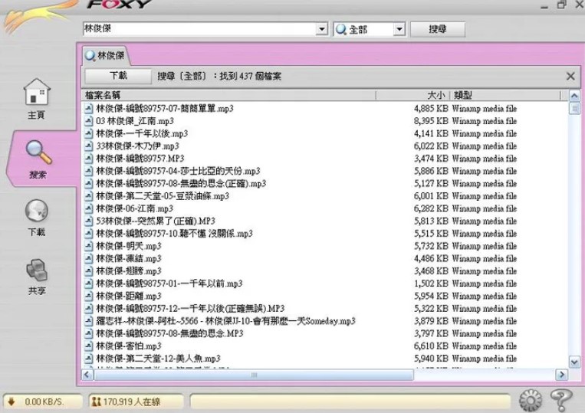This screenshot has height=413, width=585.
Task: Close the search results panel with X
Action: [570, 76]
